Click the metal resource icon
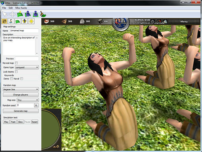The height and width of the screenshot is (152, 202). point(100,21)
